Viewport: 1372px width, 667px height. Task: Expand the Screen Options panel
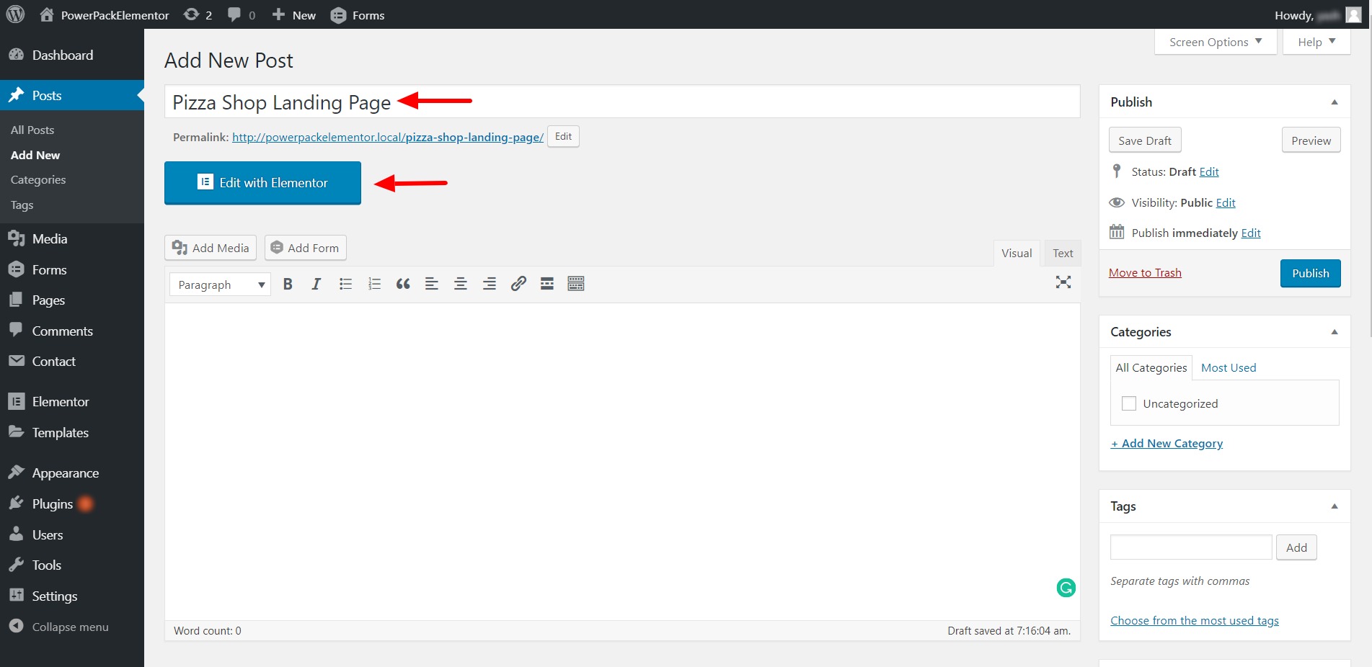point(1216,42)
